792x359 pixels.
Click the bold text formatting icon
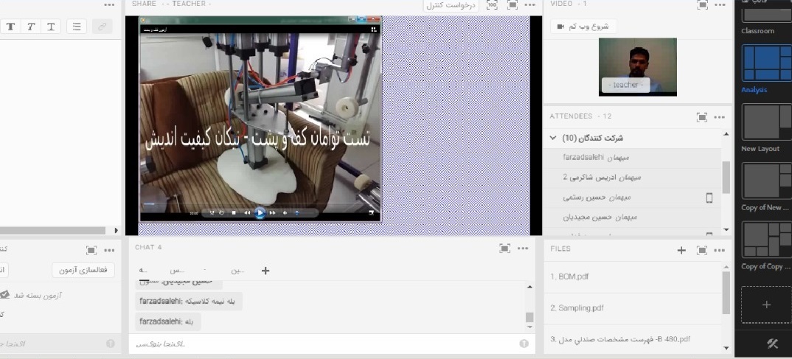(11, 27)
